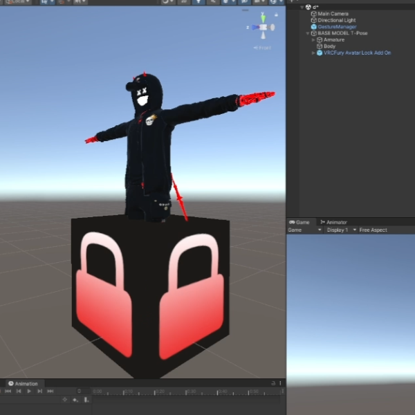Switch to the Game tab
Image resolution: width=415 pixels, height=415 pixels.
(299, 222)
